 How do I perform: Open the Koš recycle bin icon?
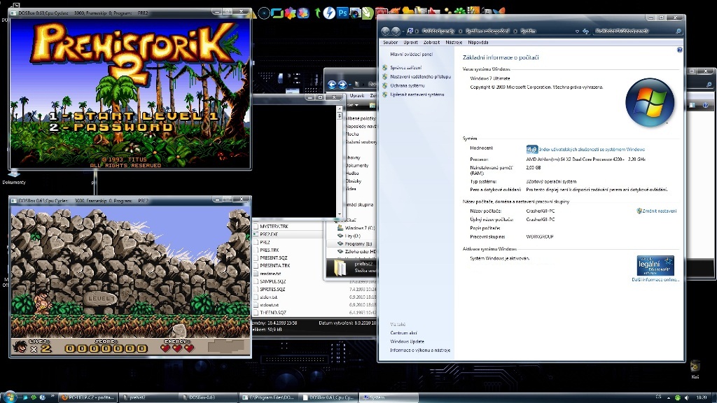click(x=695, y=367)
